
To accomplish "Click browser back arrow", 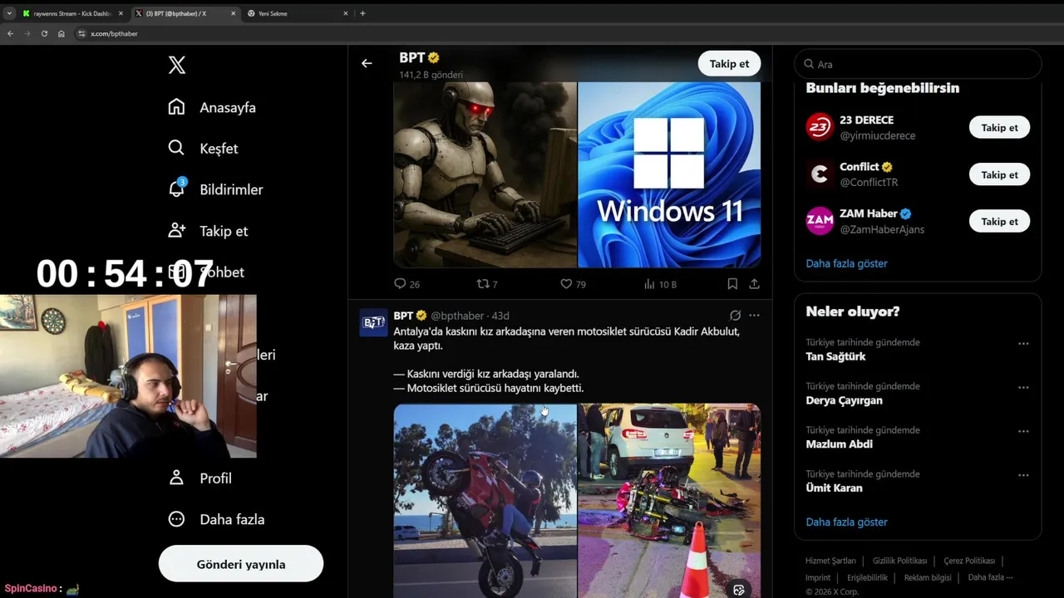I will point(10,33).
